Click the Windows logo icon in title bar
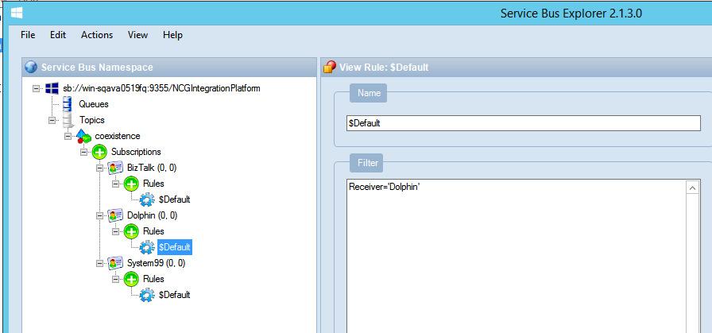This screenshot has height=333, width=712. pyautogui.click(x=17, y=14)
